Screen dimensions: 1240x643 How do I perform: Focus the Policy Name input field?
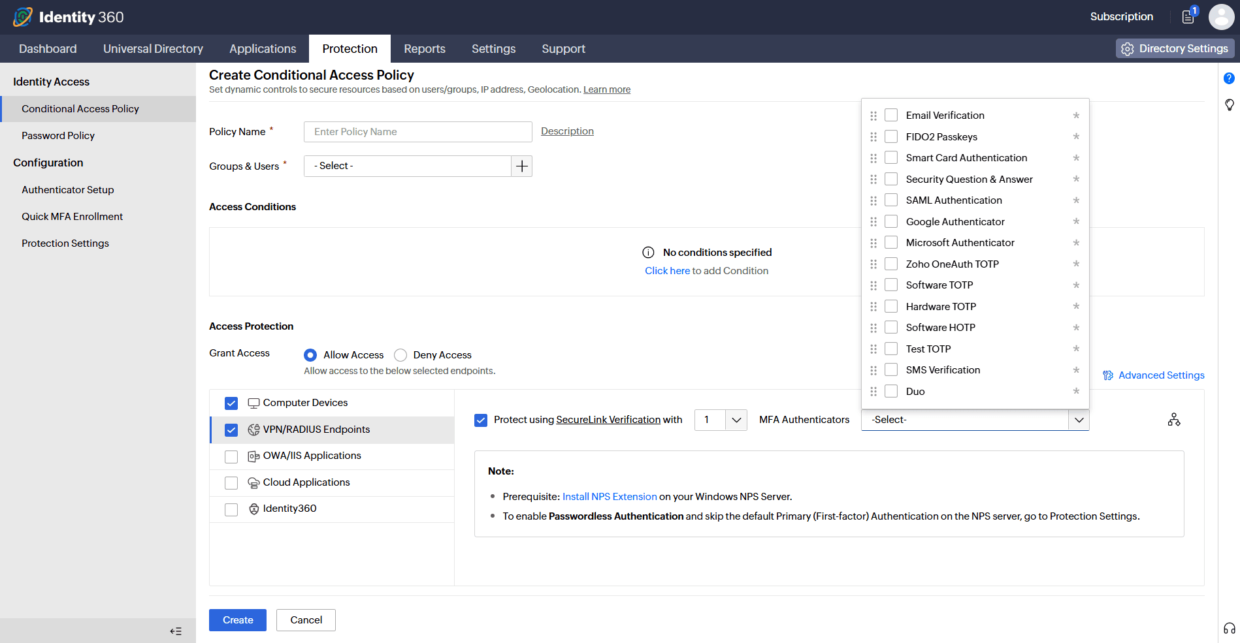(x=418, y=132)
